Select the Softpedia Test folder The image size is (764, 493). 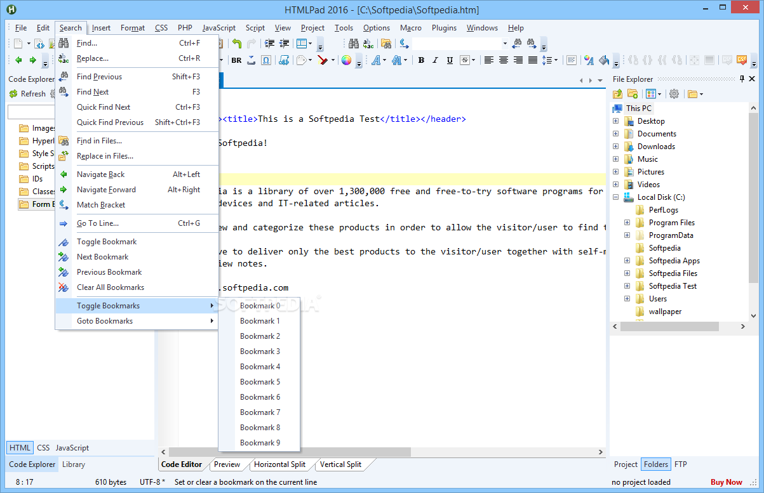(673, 286)
